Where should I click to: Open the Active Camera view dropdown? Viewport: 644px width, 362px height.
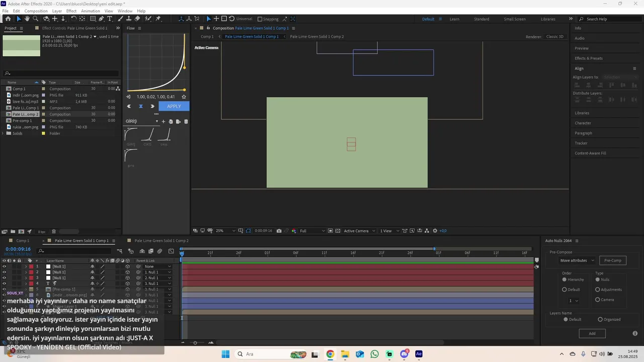[360, 231]
